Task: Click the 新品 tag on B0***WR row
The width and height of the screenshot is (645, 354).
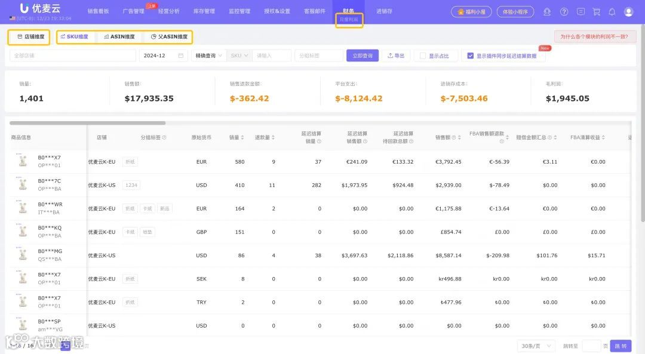Action: (165, 208)
